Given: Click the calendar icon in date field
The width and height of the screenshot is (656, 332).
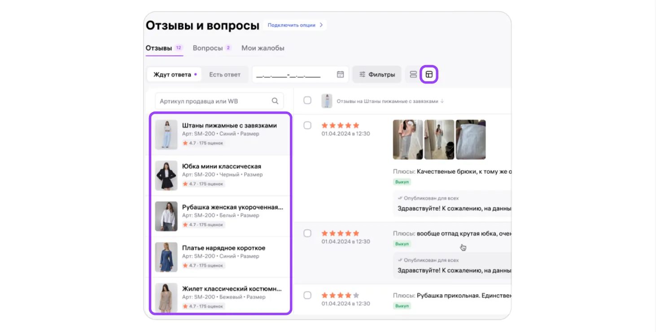Looking at the screenshot, I should (x=340, y=74).
